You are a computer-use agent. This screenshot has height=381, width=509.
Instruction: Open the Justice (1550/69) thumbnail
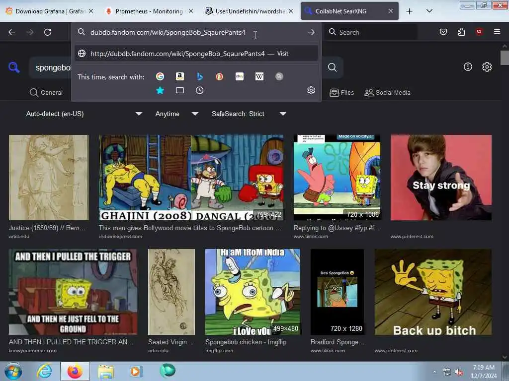49,178
